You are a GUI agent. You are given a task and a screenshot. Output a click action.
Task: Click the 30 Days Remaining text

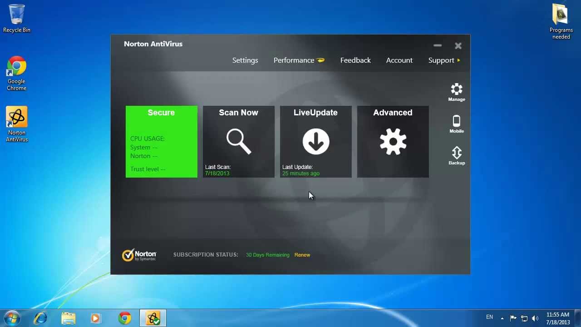point(267,255)
